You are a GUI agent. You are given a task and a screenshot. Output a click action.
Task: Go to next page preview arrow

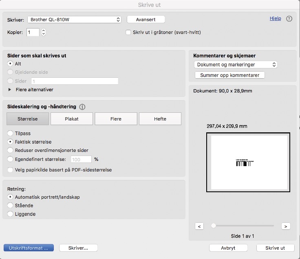point(286,226)
